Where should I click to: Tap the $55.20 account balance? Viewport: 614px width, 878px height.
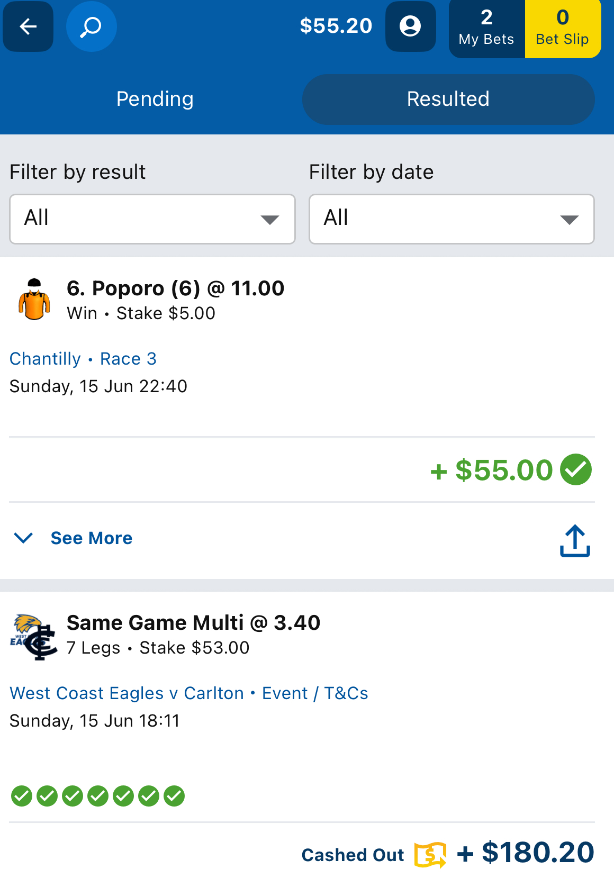pyautogui.click(x=336, y=26)
